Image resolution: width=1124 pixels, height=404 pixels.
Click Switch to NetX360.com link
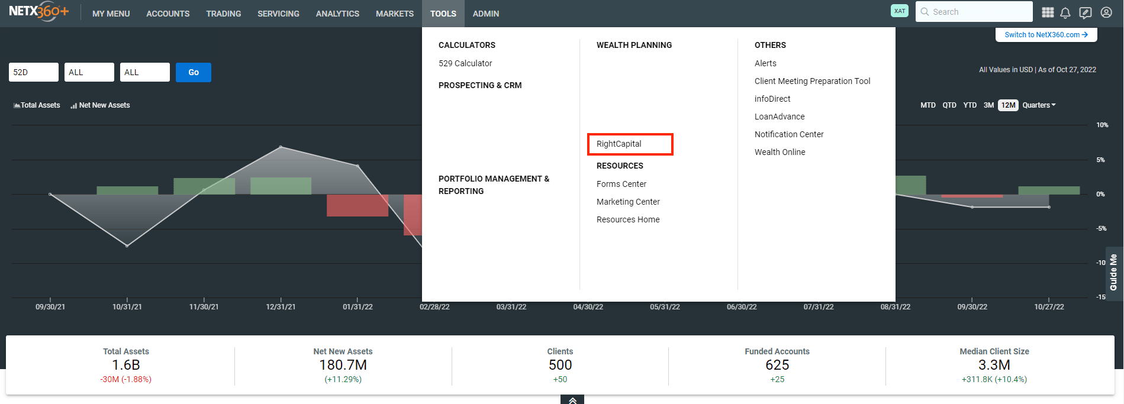coord(1046,35)
